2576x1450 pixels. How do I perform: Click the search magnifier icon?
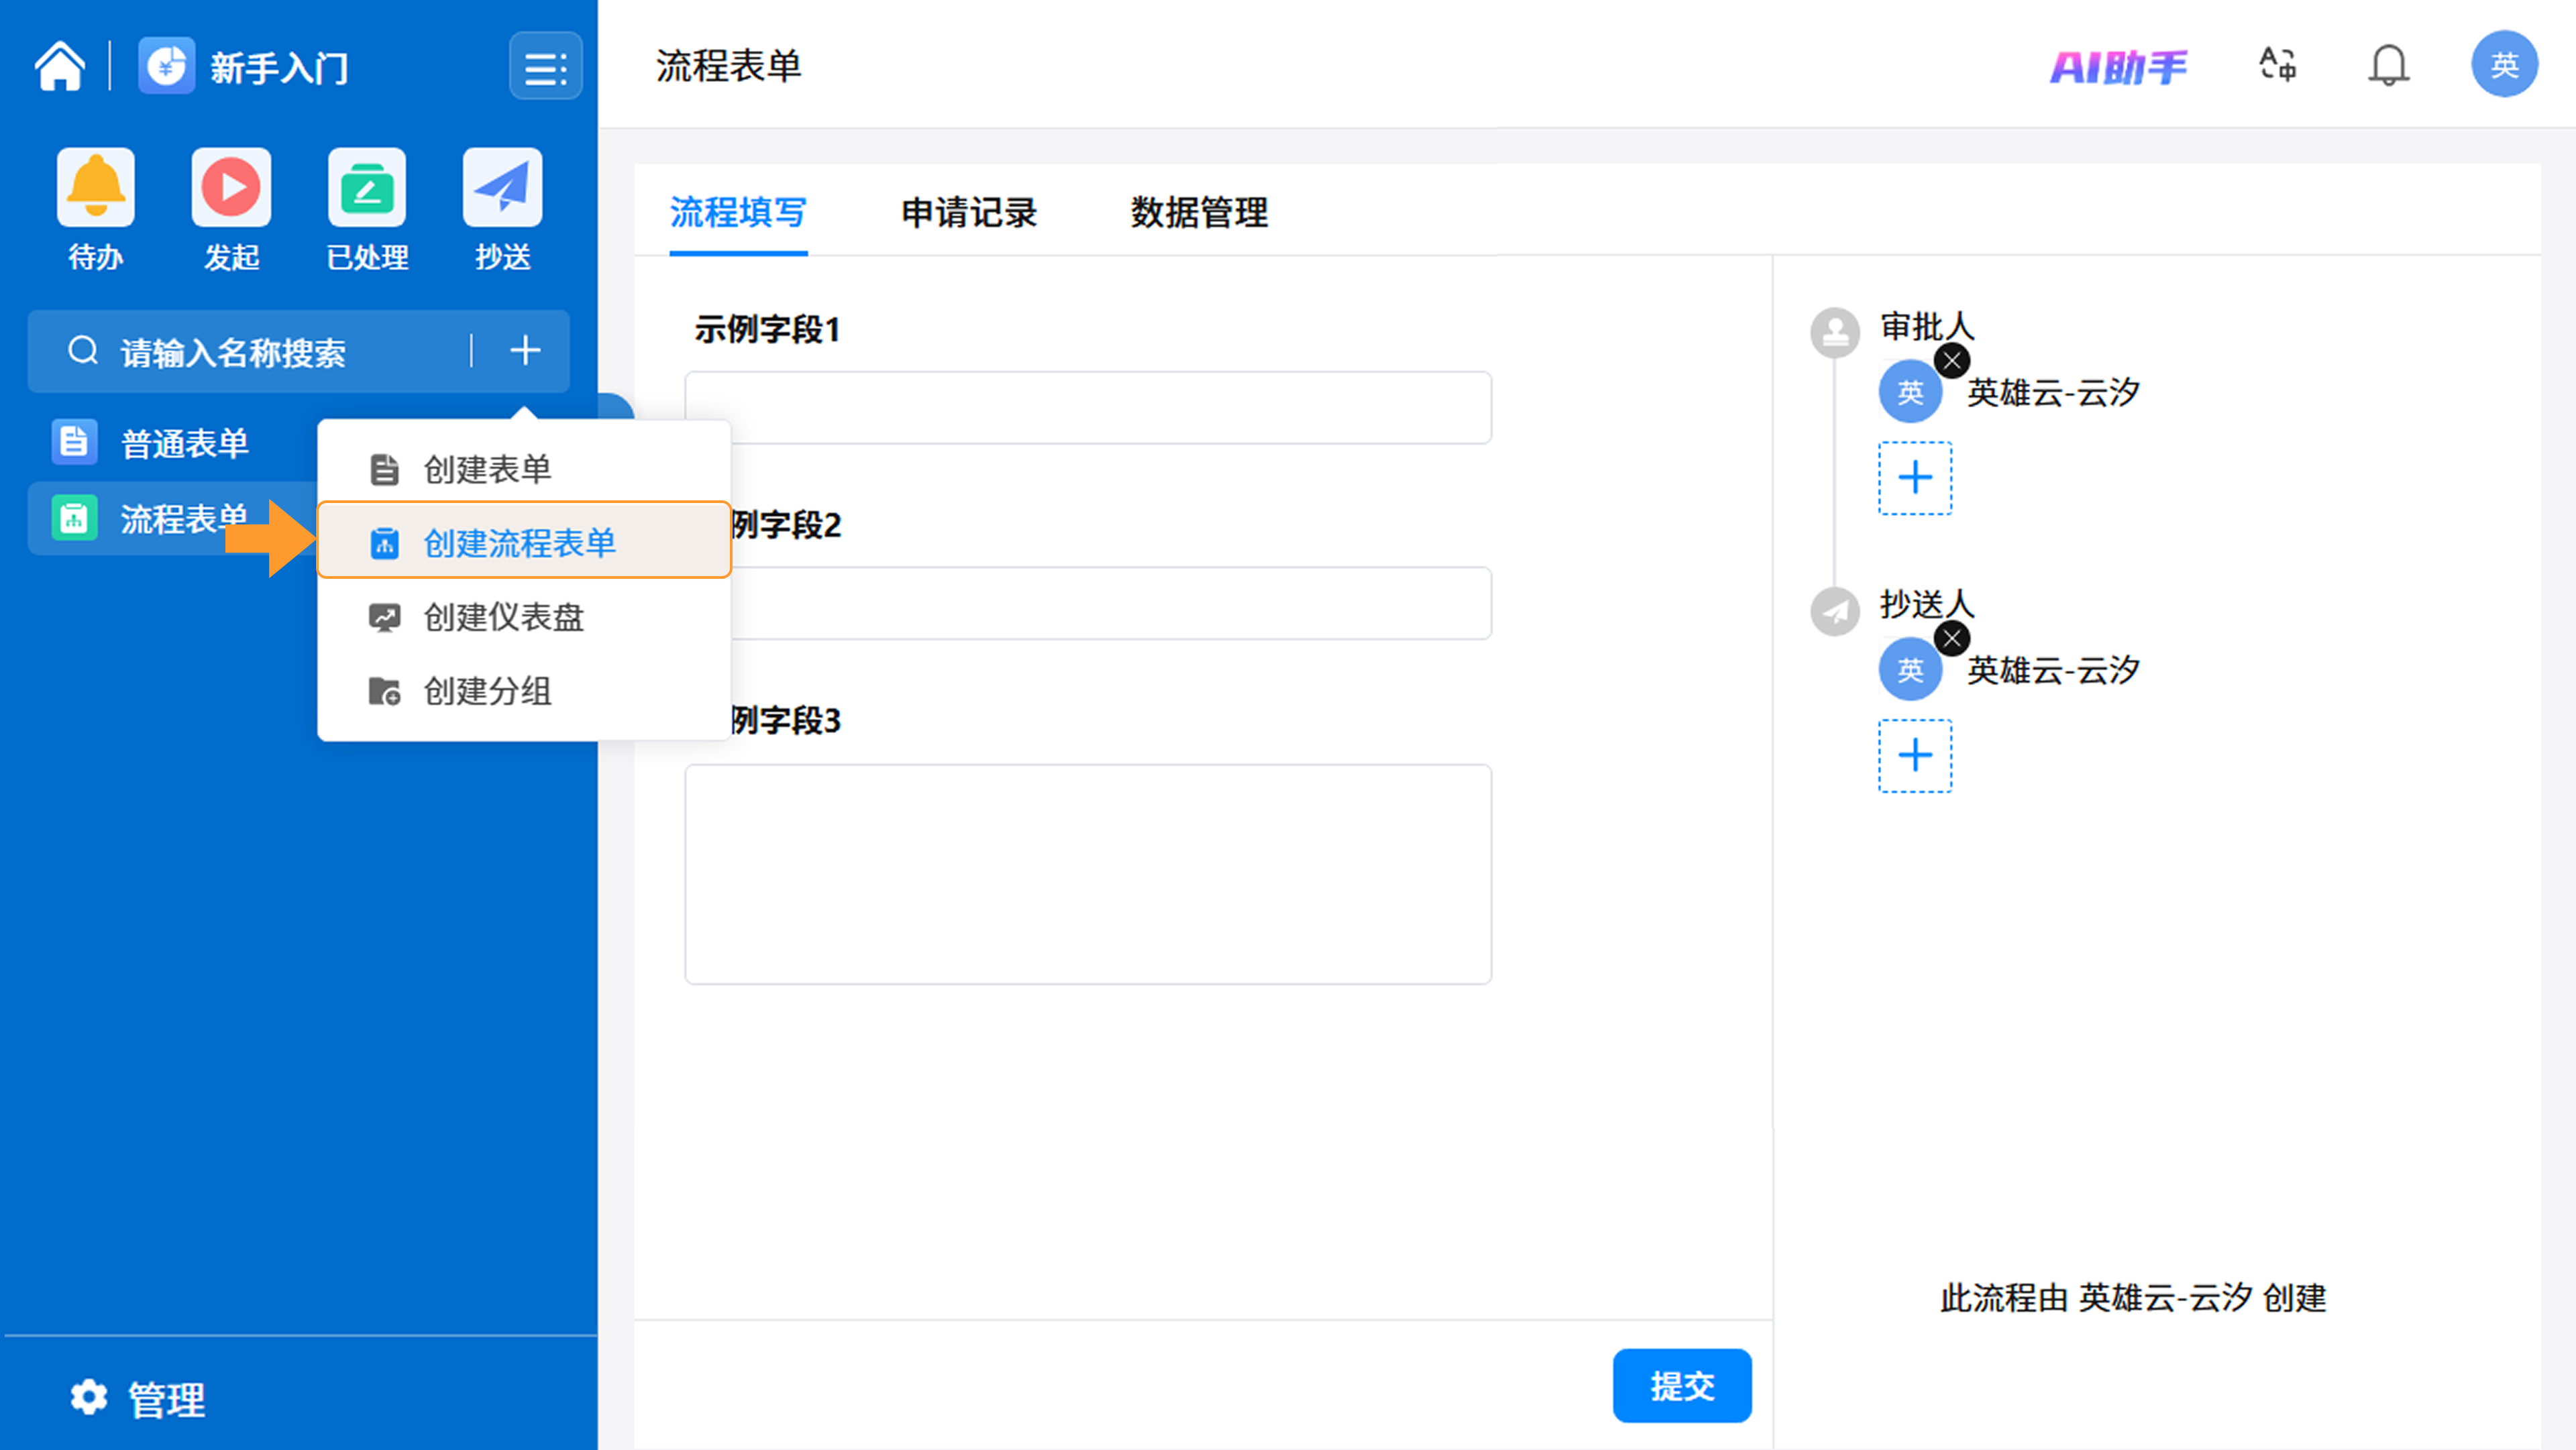point(83,351)
